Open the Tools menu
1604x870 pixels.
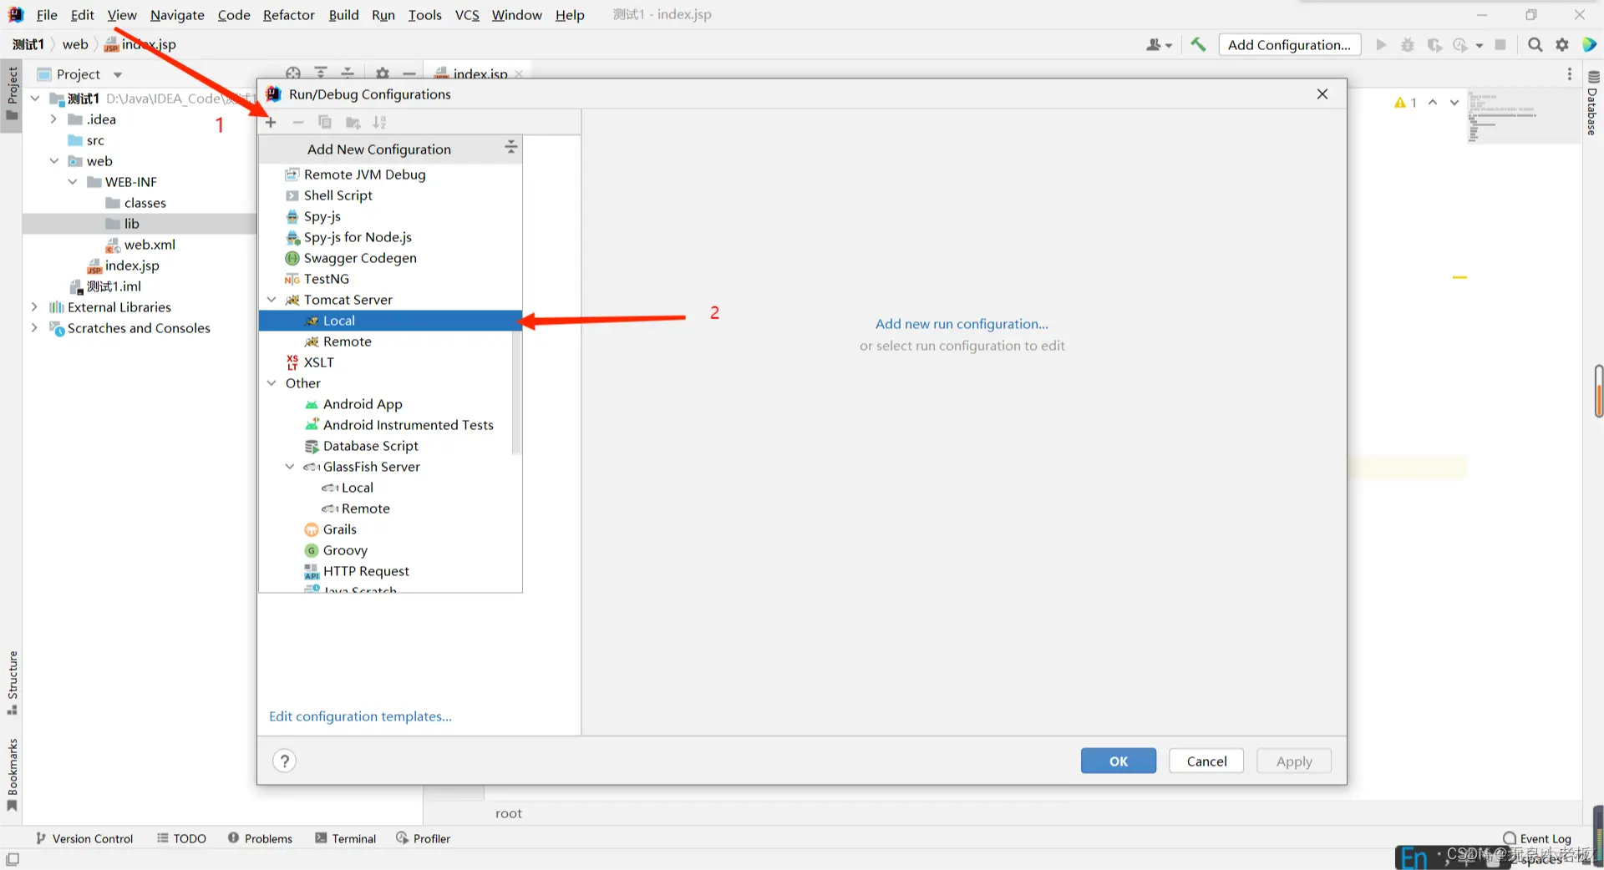425,15
